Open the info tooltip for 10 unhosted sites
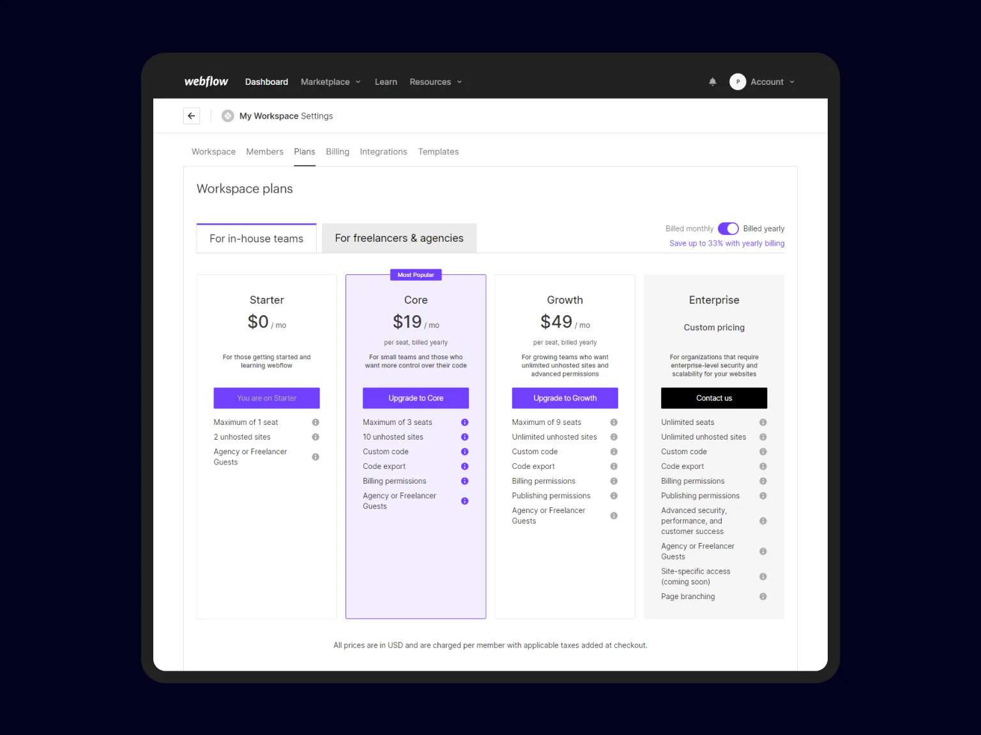 (x=464, y=437)
